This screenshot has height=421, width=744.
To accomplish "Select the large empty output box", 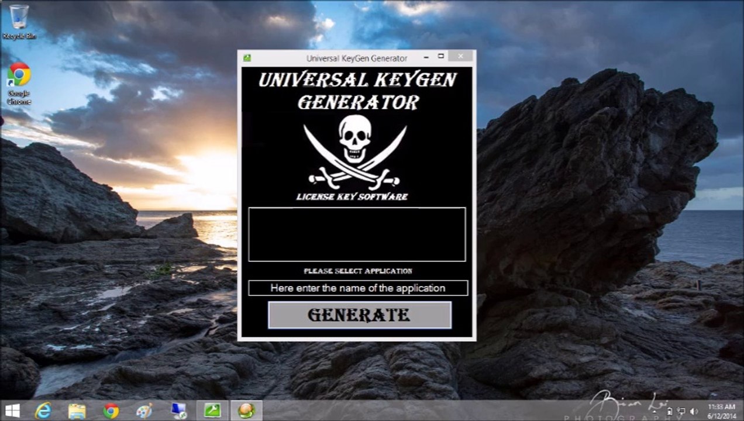I will point(357,234).
